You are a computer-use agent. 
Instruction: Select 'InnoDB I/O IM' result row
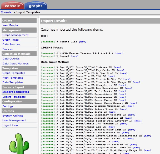pyautogui.click(x=78, y=76)
